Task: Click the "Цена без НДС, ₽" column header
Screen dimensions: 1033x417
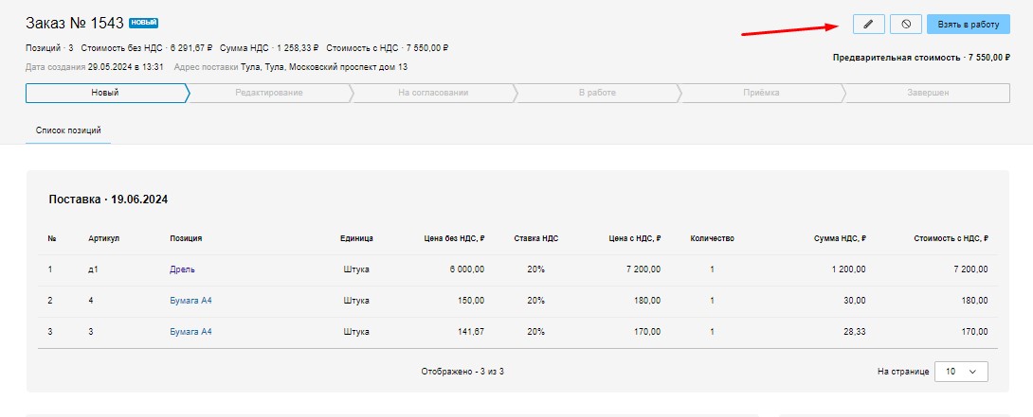Action: coord(455,238)
